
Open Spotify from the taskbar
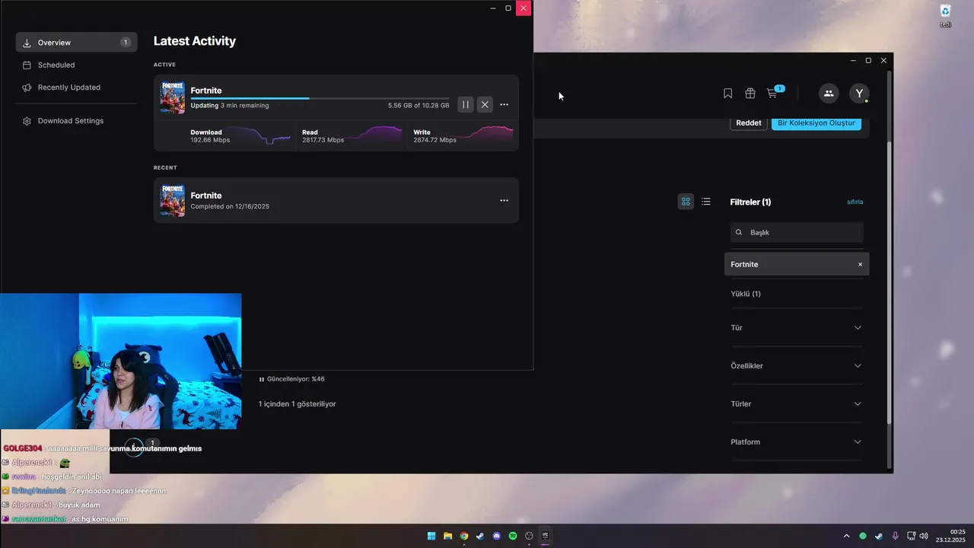click(x=513, y=536)
